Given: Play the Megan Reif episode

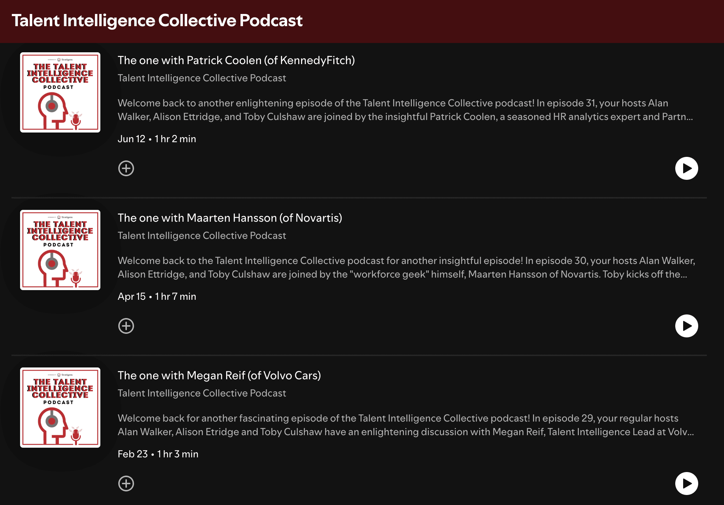Looking at the screenshot, I should 686,484.
